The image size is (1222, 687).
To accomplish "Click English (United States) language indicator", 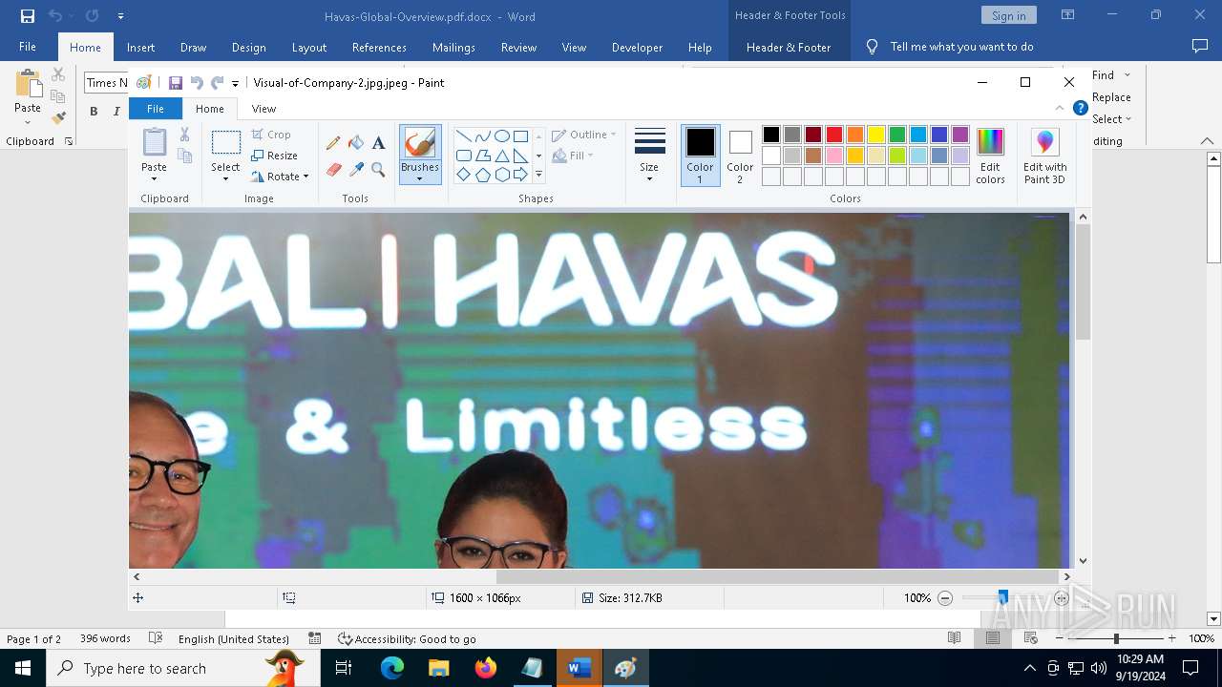I will 234,639.
